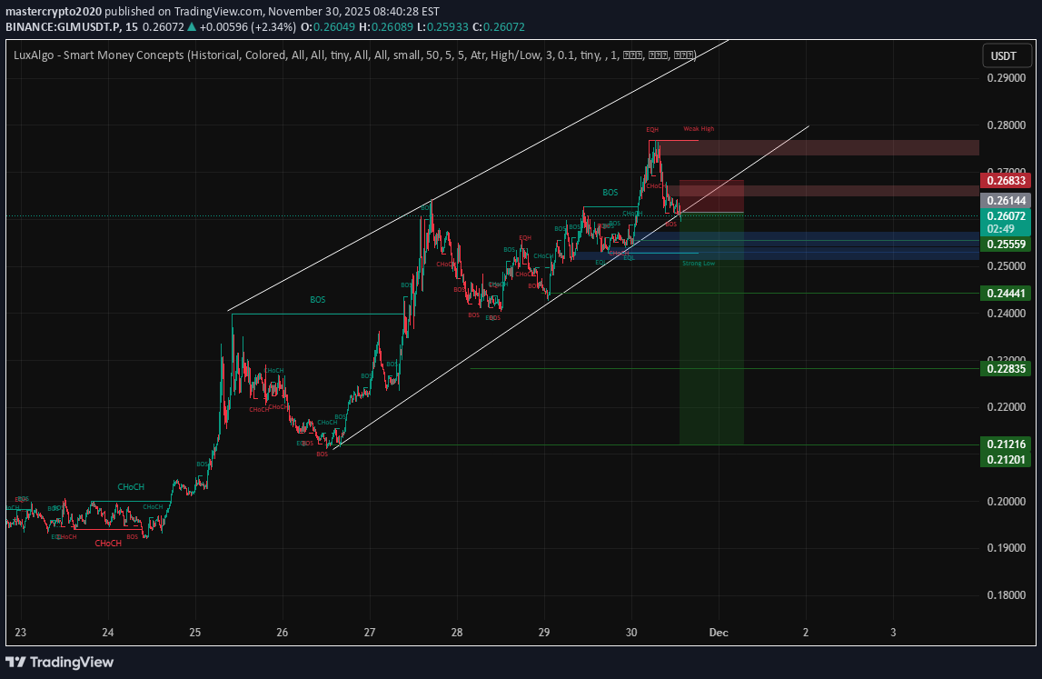Click the Strong Low label on chart
1042x679 pixels.
698,263
